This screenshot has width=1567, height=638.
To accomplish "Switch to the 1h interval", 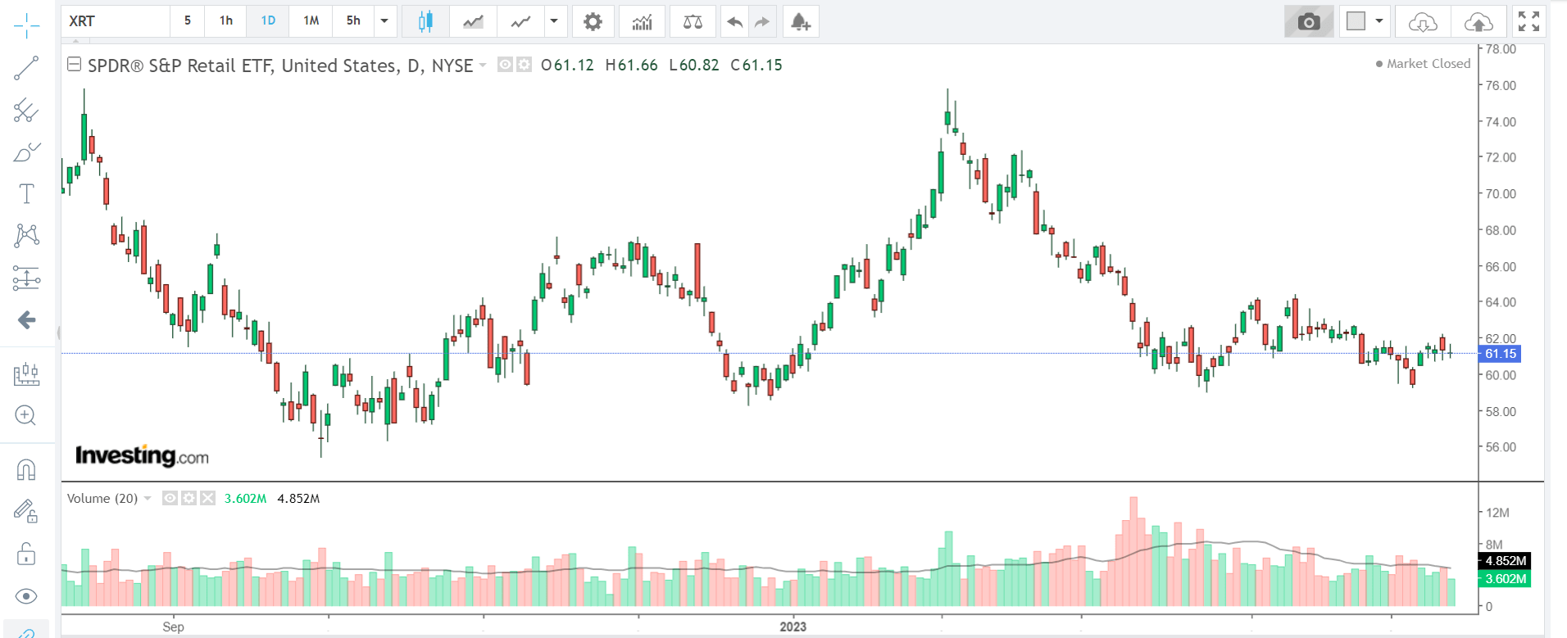I will [x=226, y=21].
